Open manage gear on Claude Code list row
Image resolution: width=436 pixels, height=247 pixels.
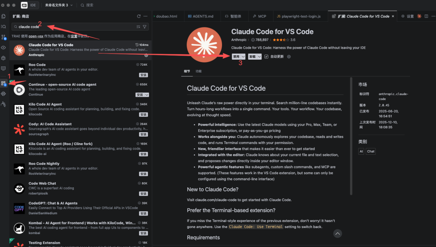[146, 55]
